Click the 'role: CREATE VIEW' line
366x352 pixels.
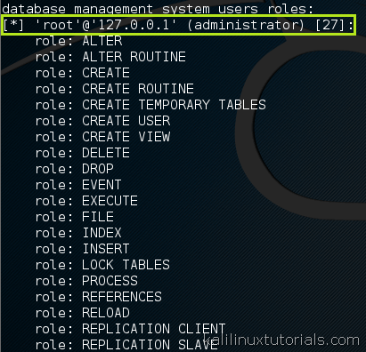coord(102,137)
